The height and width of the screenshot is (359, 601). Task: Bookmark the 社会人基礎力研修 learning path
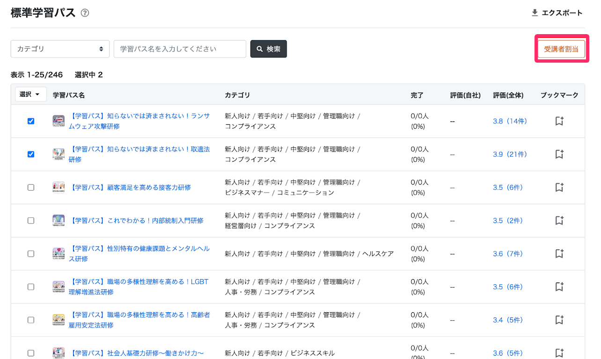click(559, 353)
